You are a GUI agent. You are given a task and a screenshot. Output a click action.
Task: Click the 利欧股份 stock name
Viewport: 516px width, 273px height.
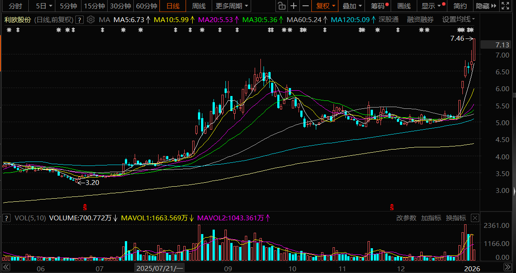click(17, 20)
